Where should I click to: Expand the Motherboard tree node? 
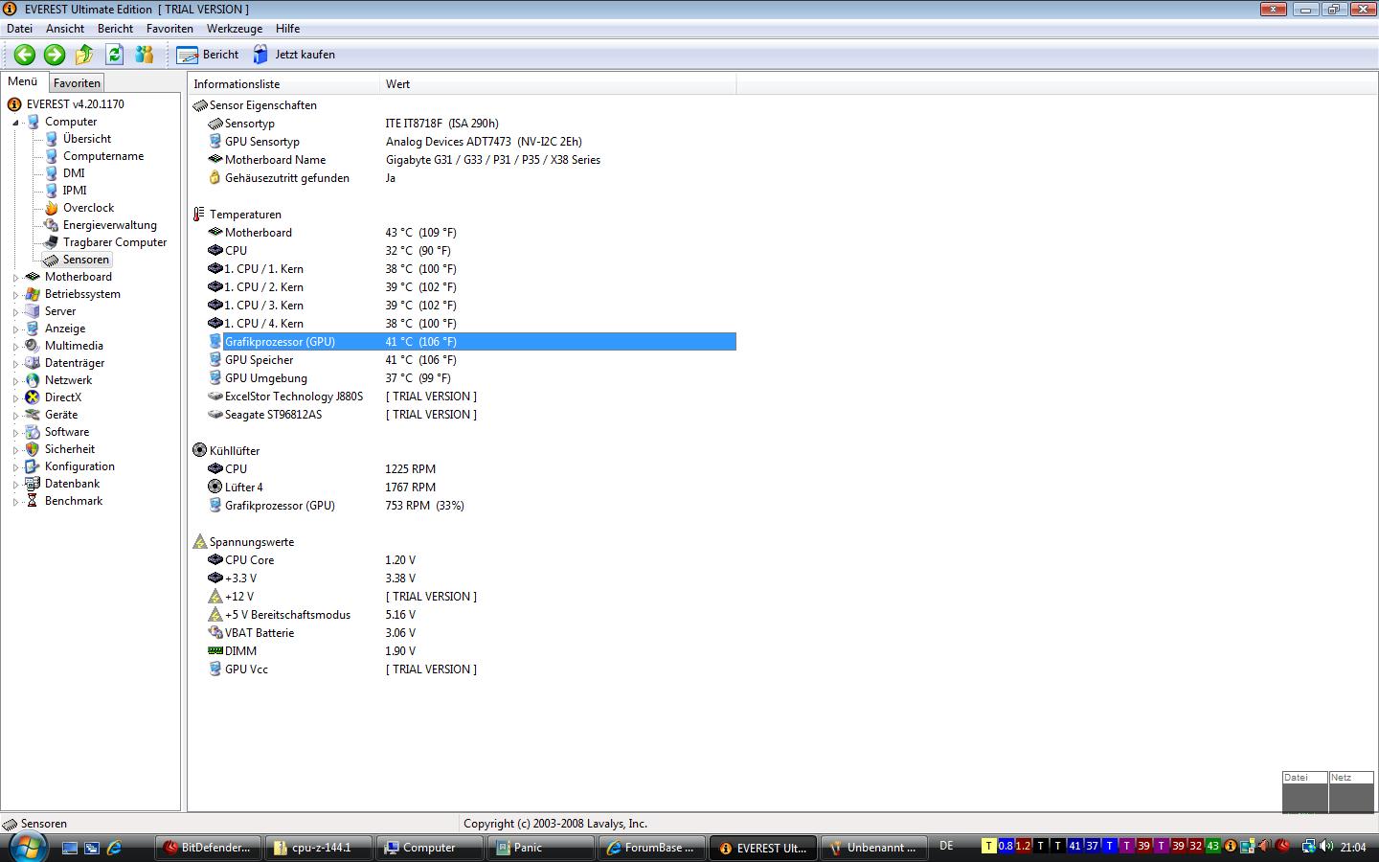tap(15, 278)
